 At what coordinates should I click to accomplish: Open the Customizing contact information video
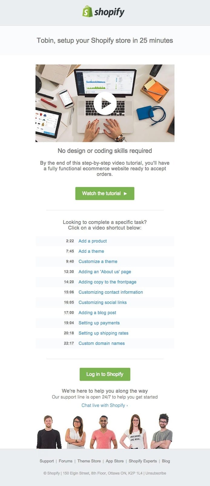[111, 292]
